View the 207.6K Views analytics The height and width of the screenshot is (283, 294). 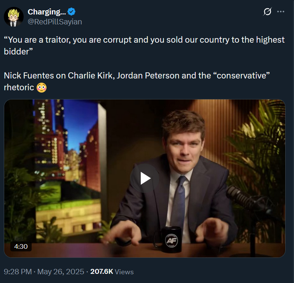coord(101,272)
